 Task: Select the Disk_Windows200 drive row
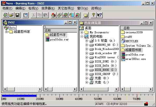(x=104, y=49)
